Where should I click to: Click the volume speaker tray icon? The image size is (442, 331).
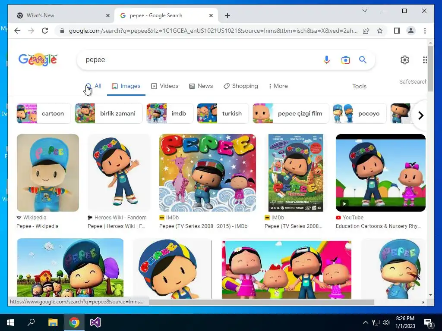(386, 322)
